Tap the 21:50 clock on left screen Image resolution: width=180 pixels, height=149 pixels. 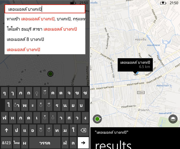[84, 3]
